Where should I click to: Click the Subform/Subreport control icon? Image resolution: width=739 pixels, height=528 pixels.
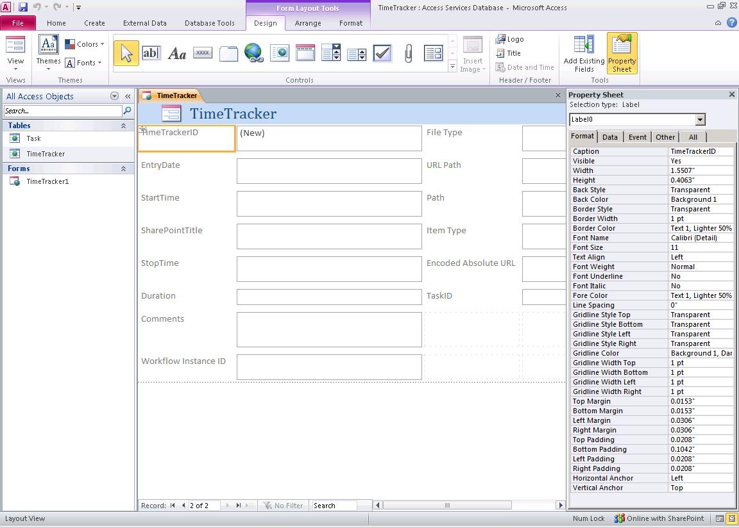(434, 53)
